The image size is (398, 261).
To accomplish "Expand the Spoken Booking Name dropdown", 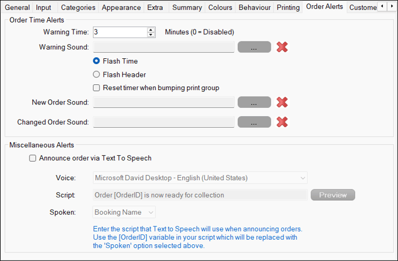I will pyautogui.click(x=124, y=212).
